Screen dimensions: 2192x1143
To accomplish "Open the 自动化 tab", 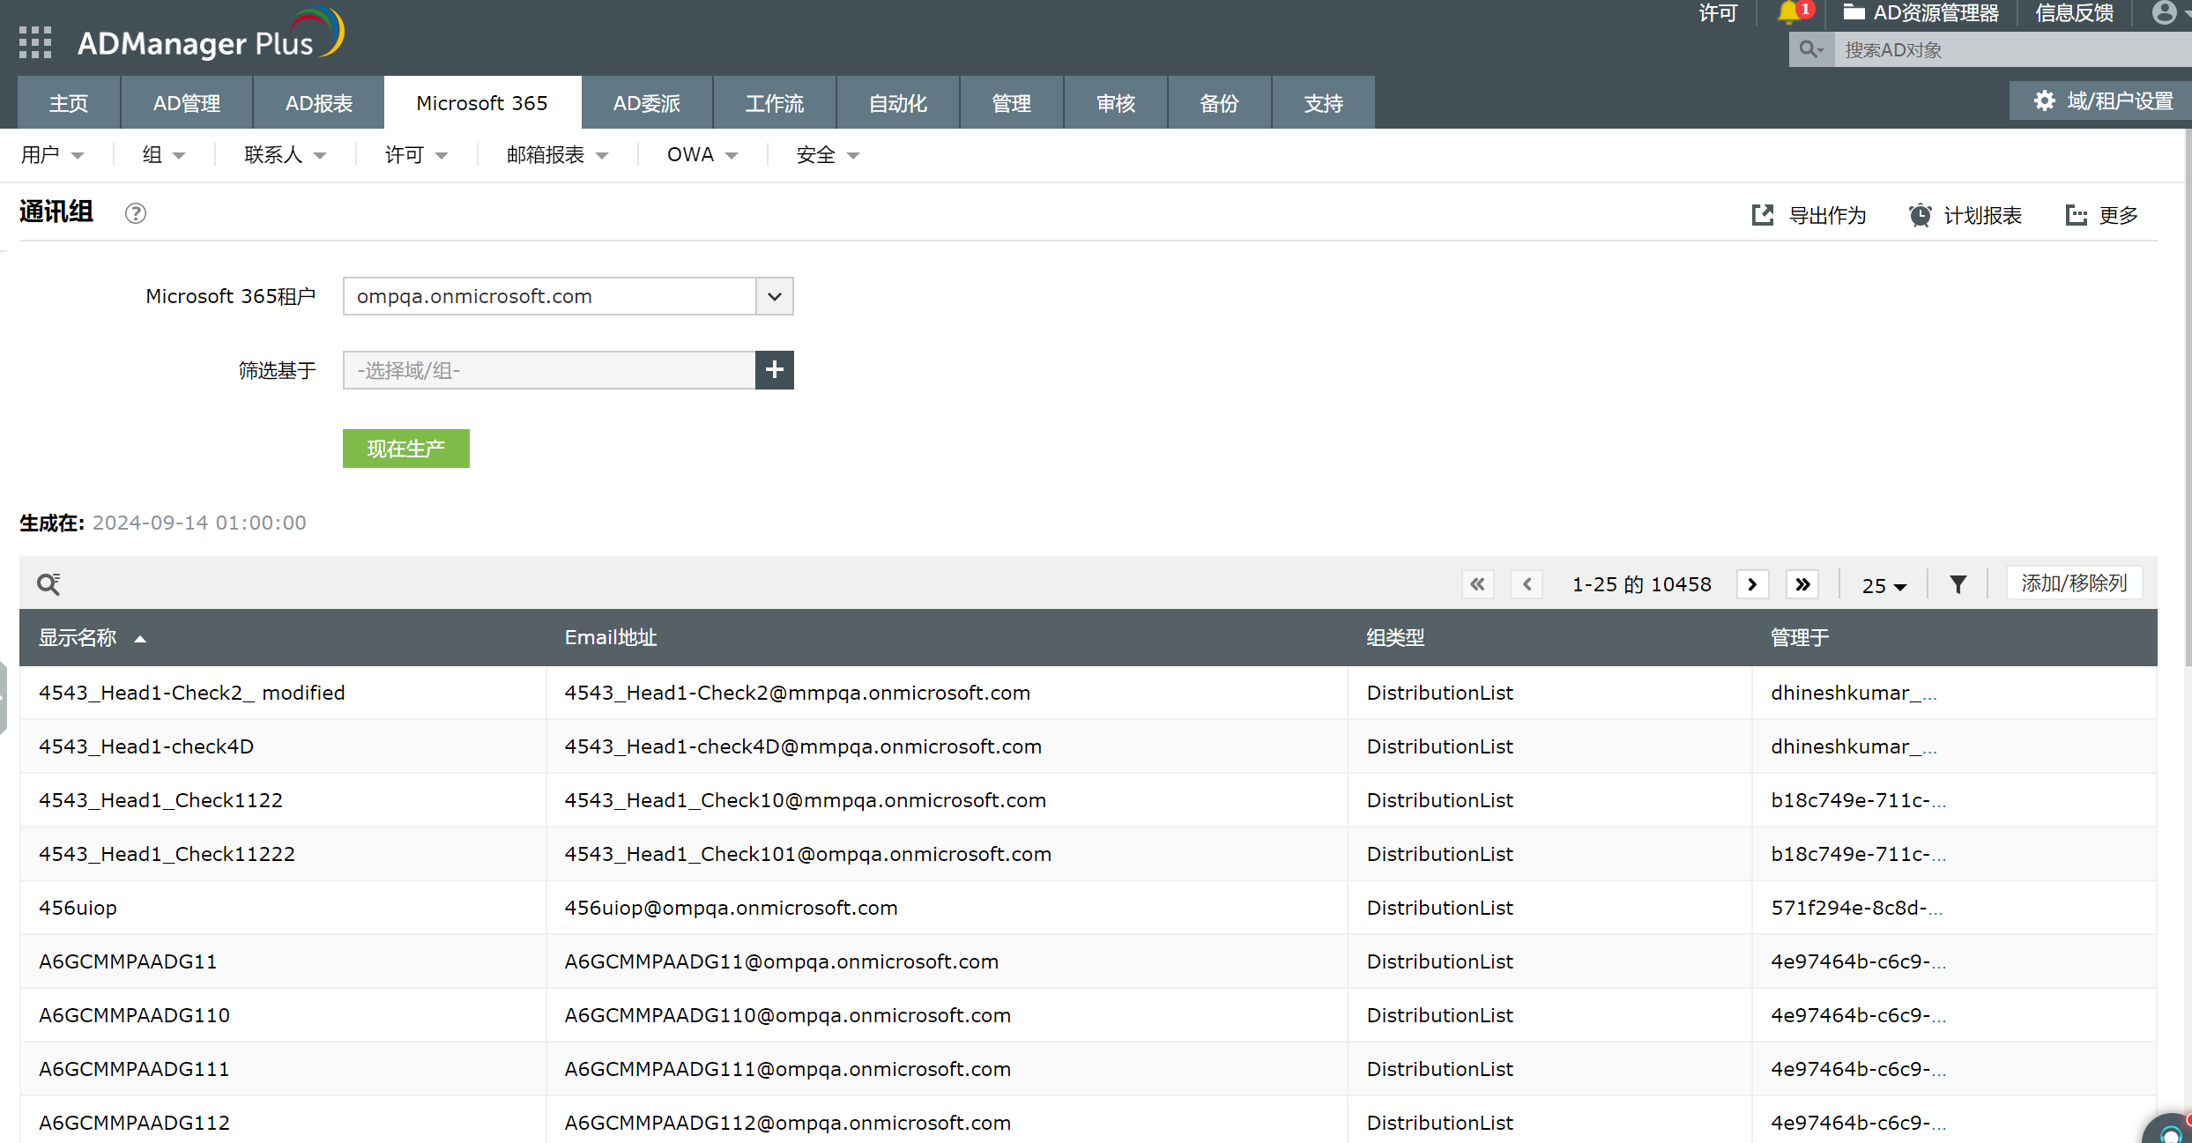I will 897,103.
